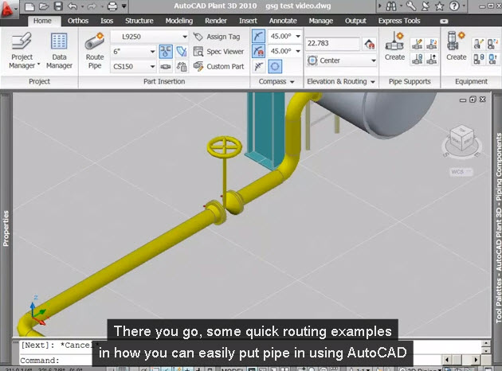Click Create in Equipment panel
This screenshot has height=371, width=502.
coord(457,46)
